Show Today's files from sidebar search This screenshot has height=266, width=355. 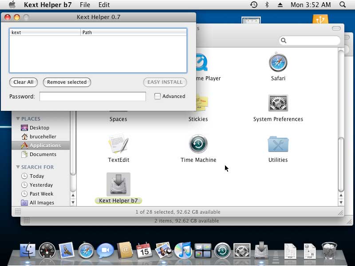click(32, 176)
